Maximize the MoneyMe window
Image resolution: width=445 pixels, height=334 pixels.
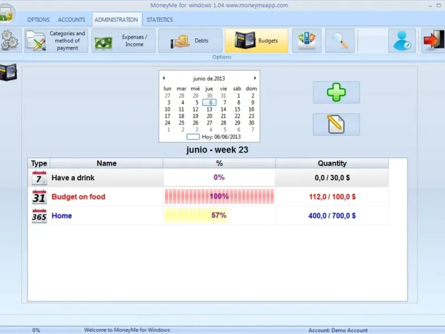(439, 6)
